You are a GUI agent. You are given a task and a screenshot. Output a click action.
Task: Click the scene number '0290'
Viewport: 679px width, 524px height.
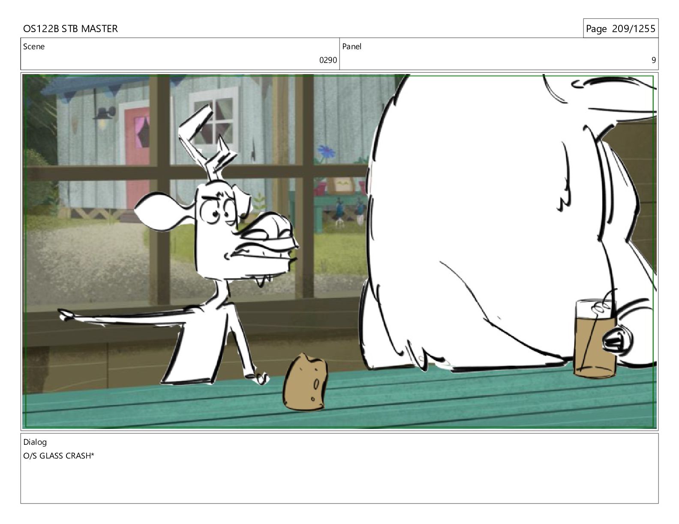(x=328, y=60)
